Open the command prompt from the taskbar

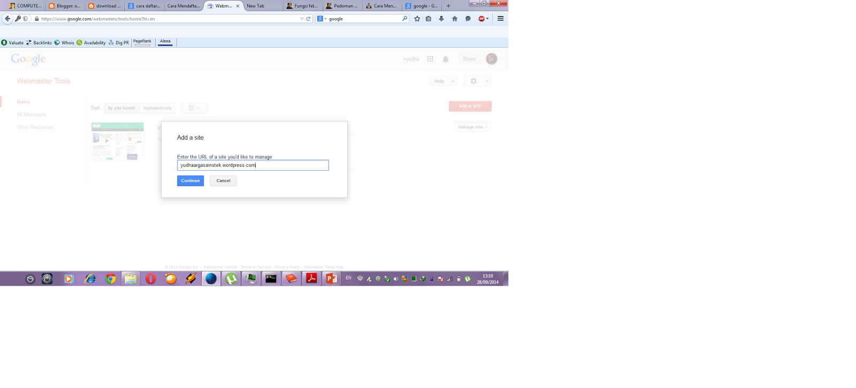271,279
